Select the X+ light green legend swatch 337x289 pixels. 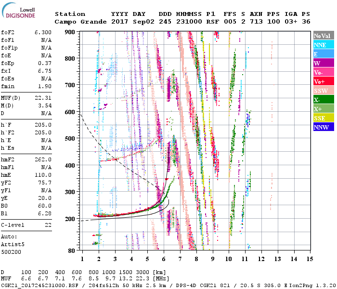[x=324, y=108]
